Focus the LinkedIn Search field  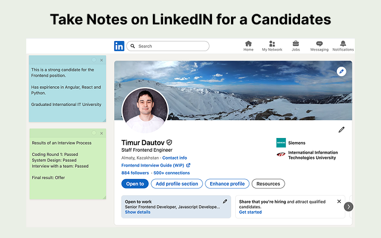[x=168, y=46]
